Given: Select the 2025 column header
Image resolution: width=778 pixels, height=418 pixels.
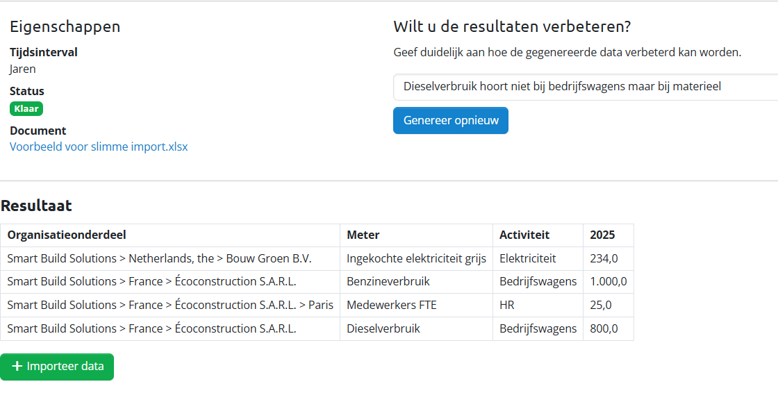Looking at the screenshot, I should pyautogui.click(x=602, y=235).
